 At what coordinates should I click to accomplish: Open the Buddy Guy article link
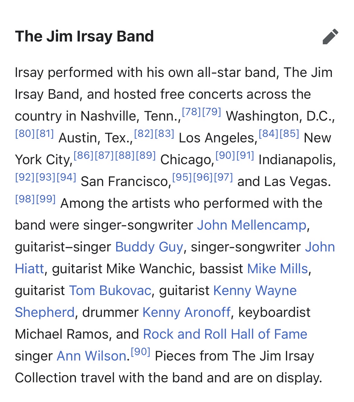point(149,247)
